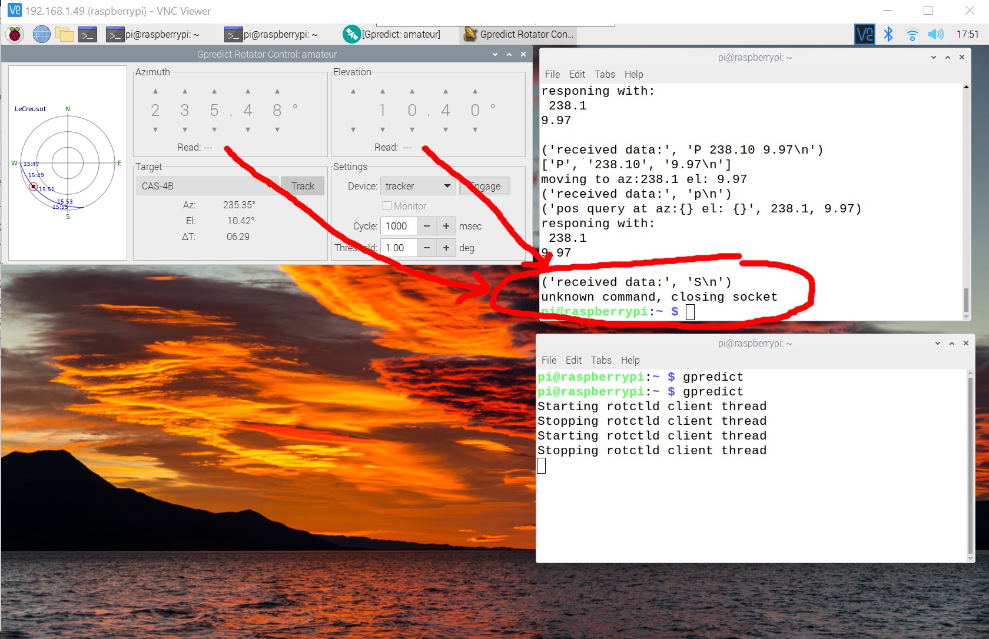Screen dimensions: 989x639
Task: Increase the elevation units digit
Action: (412, 91)
